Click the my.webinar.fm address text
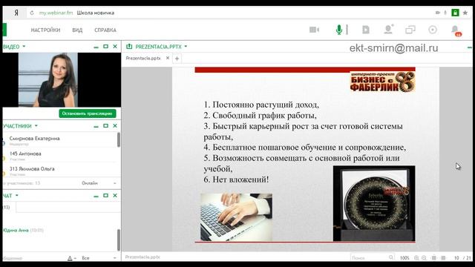475x267 pixels. (56, 13)
